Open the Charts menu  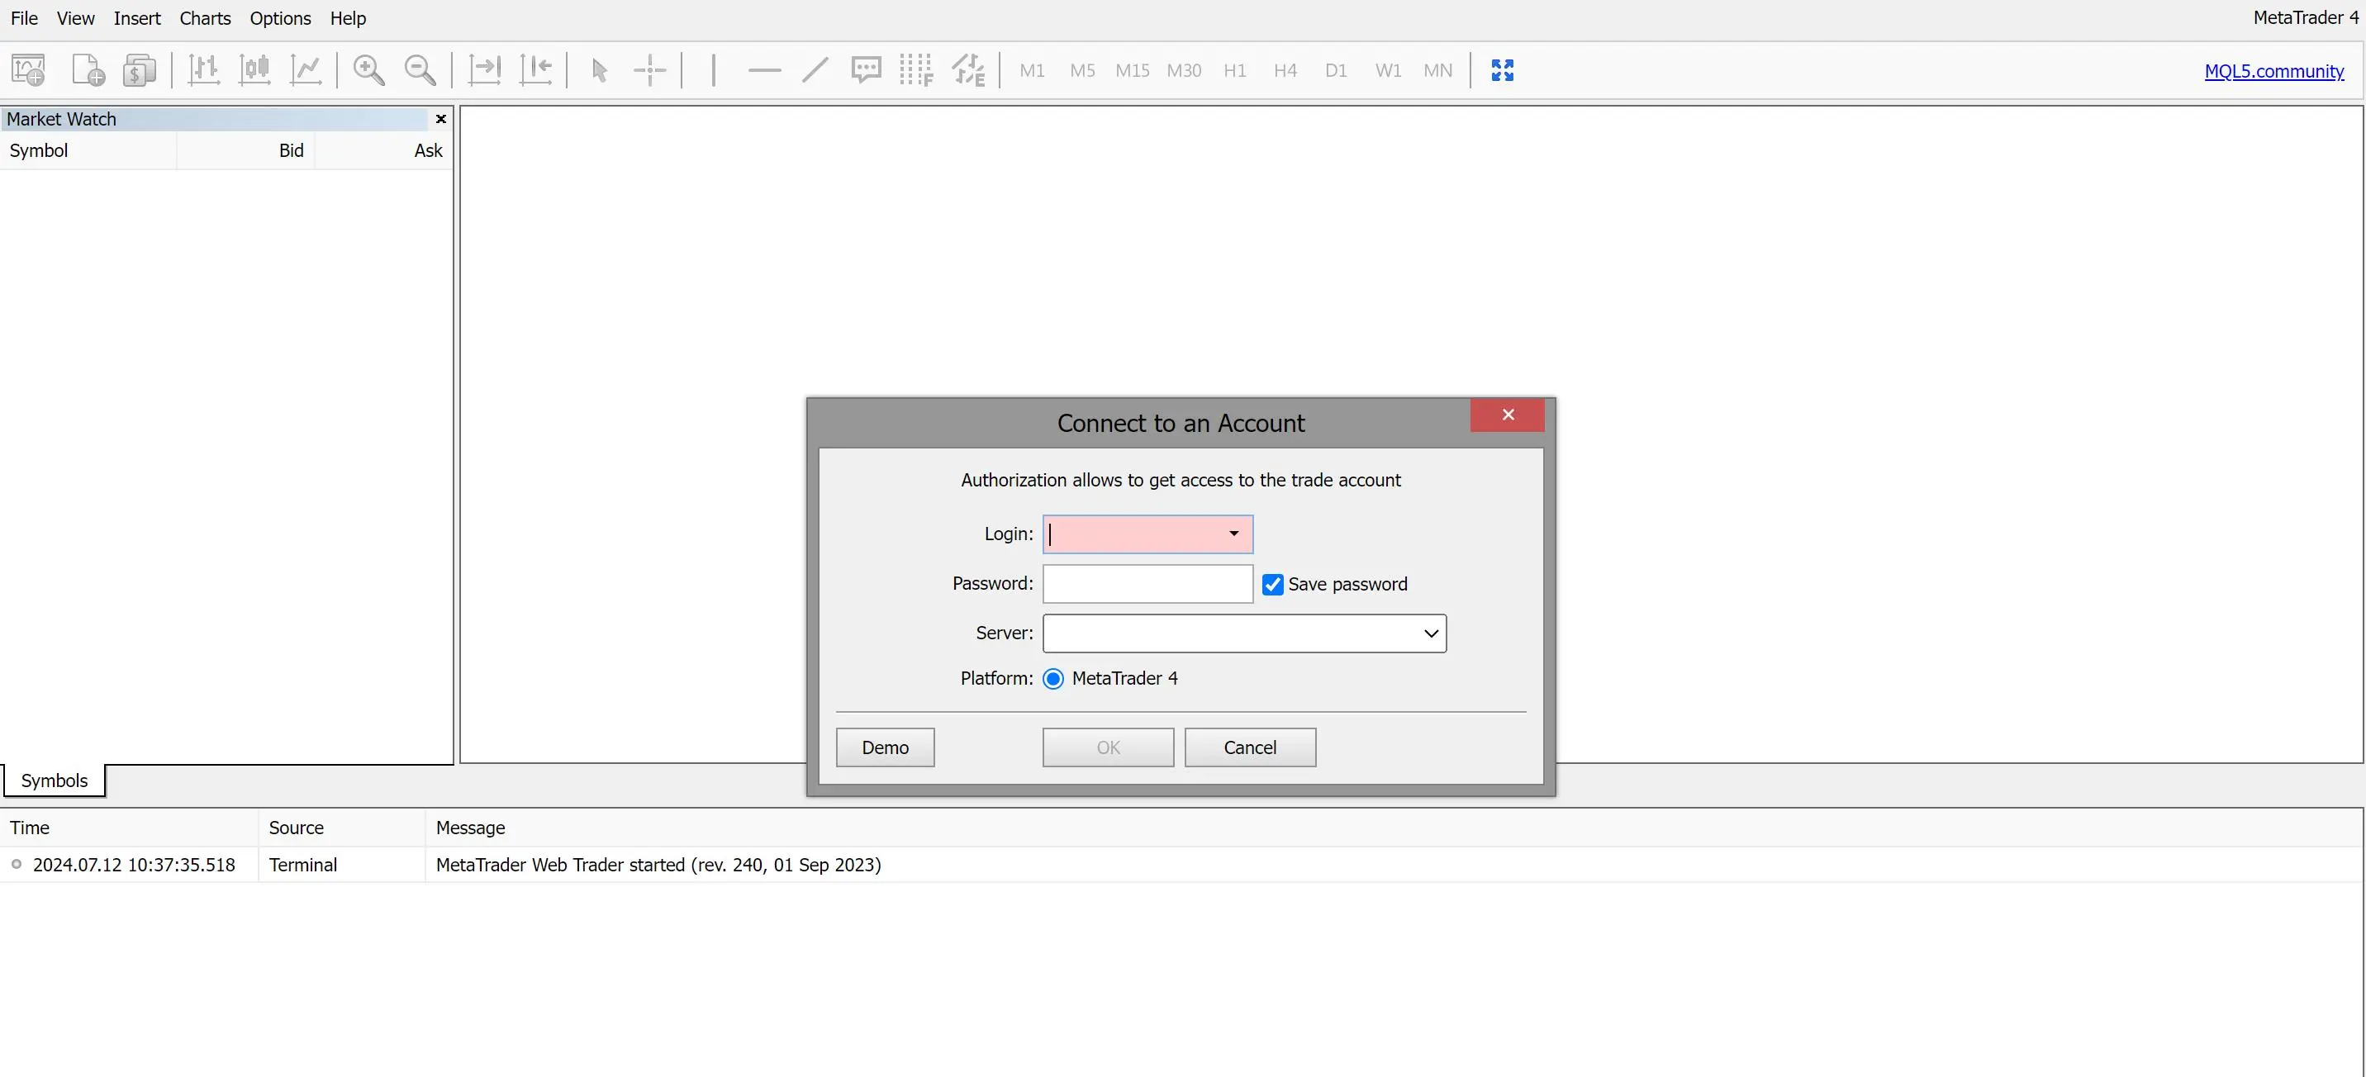(205, 18)
